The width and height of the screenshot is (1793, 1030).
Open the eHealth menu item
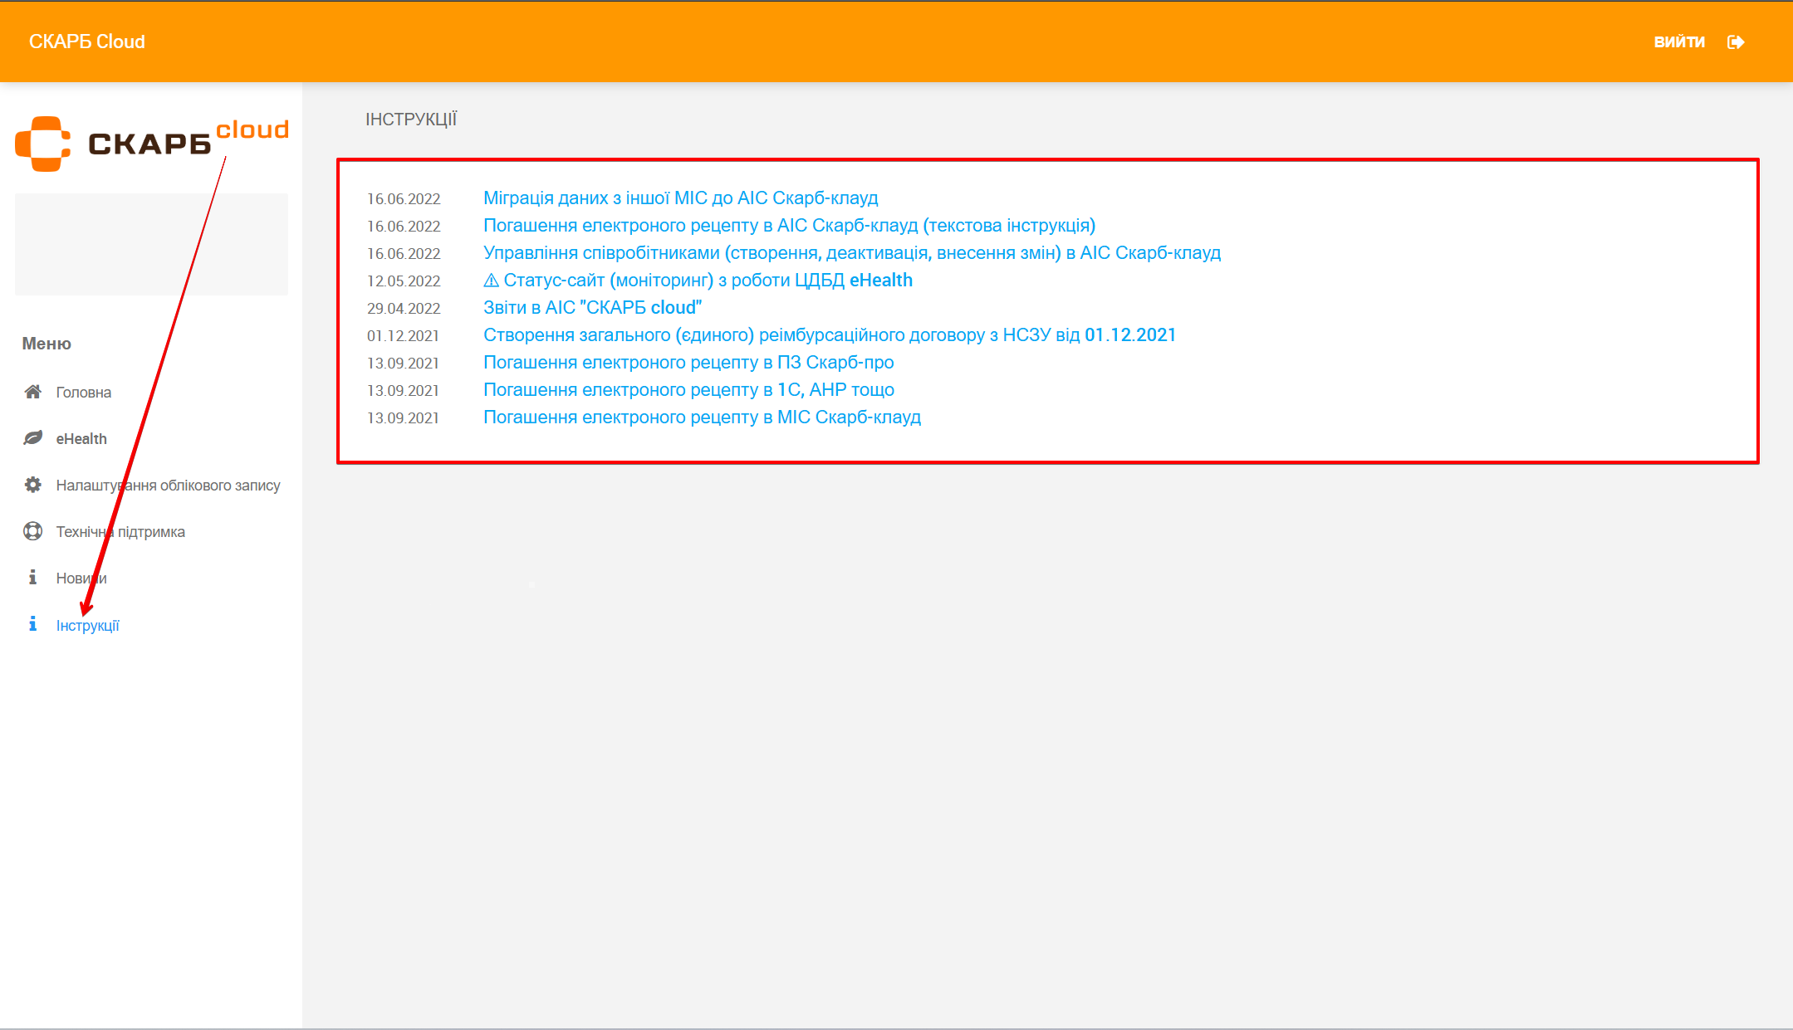point(81,439)
